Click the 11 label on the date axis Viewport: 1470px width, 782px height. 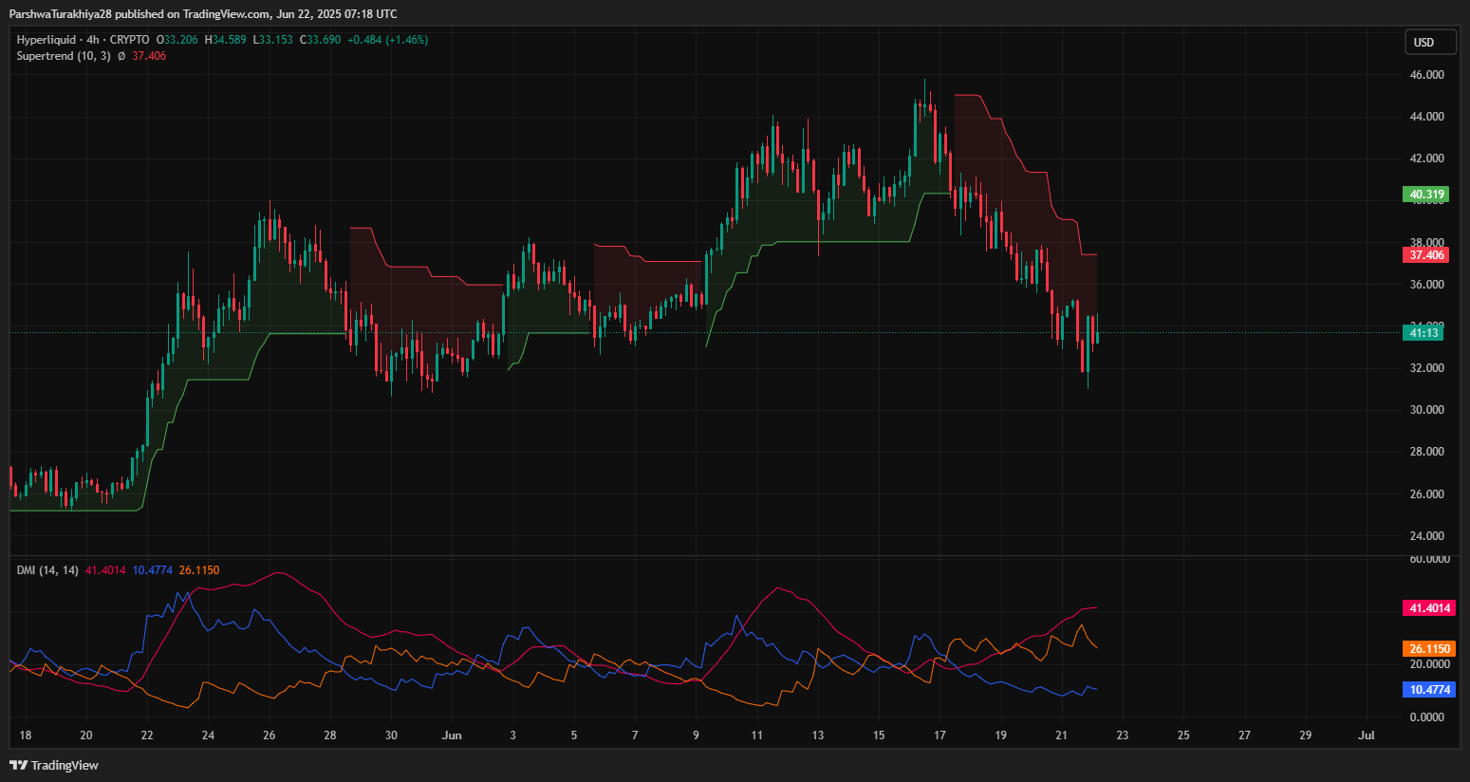click(x=756, y=735)
